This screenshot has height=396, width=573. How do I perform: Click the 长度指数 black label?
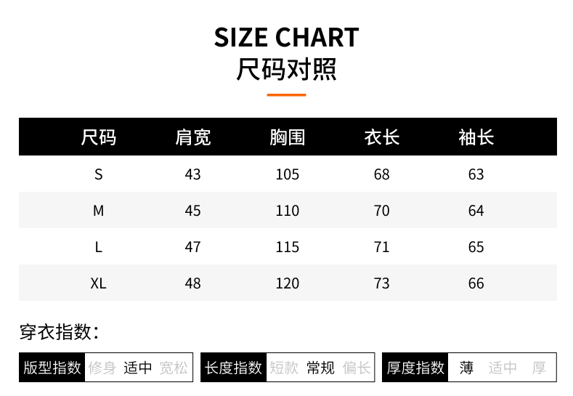click(x=233, y=368)
